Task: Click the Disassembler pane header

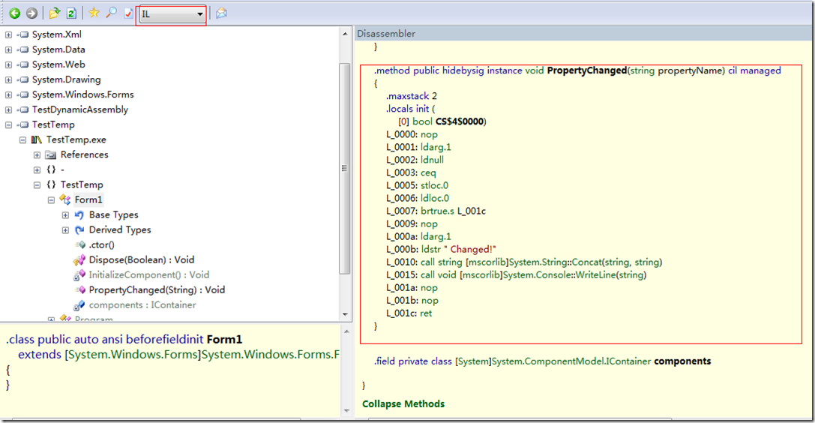Action: click(x=583, y=34)
